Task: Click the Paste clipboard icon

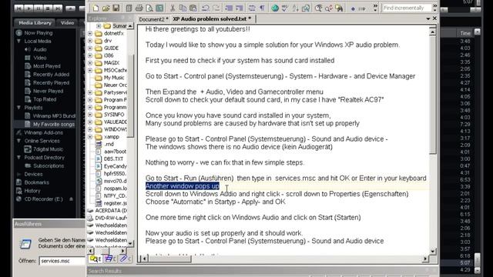Action: 193,8
